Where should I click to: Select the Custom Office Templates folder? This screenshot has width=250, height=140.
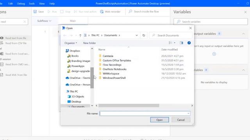pyautogui.click(x=117, y=61)
